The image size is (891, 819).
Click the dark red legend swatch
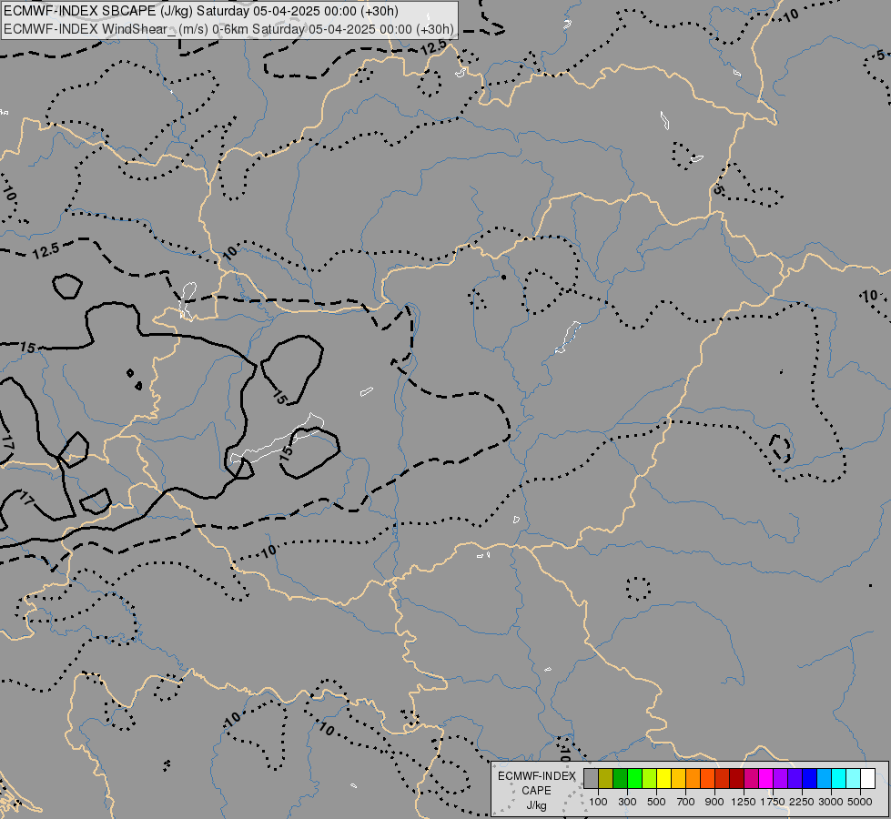736,778
